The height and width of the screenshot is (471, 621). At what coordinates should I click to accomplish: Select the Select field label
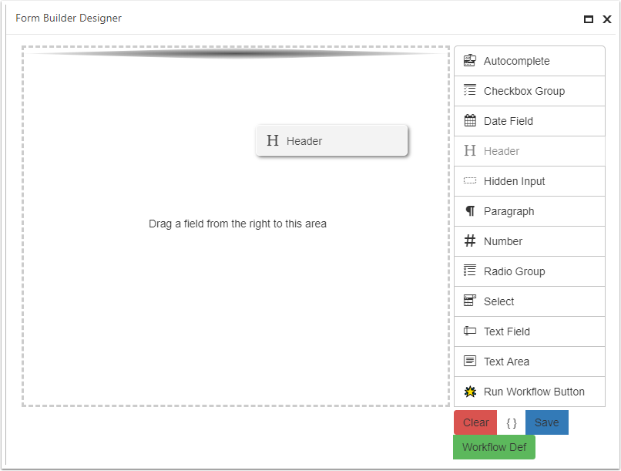498,301
